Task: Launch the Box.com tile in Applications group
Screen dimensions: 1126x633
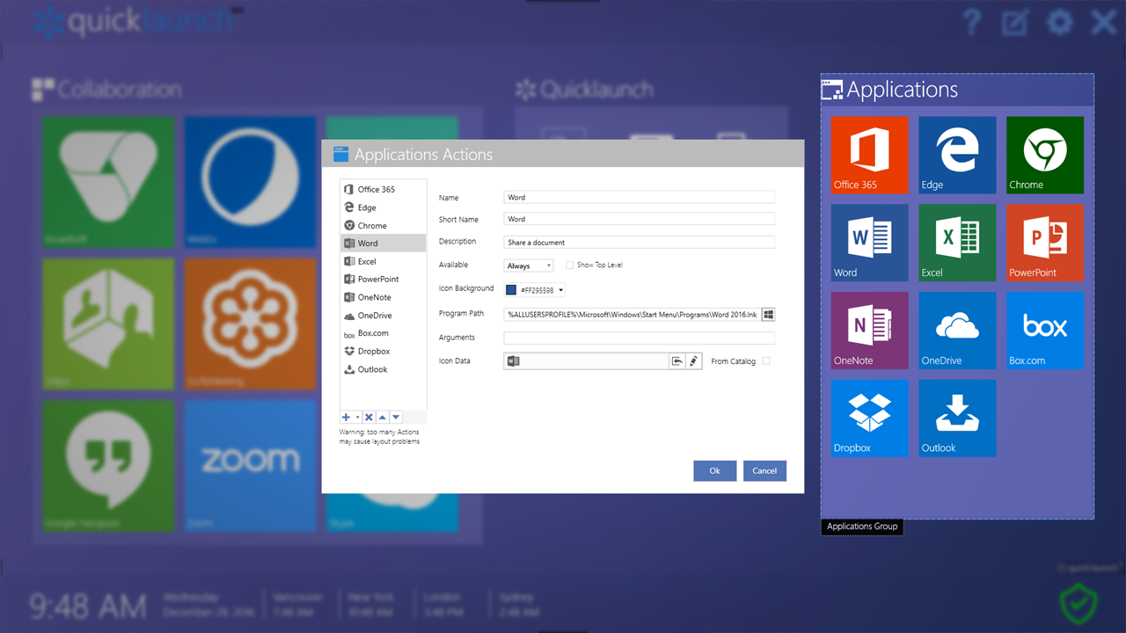Action: tap(1045, 331)
